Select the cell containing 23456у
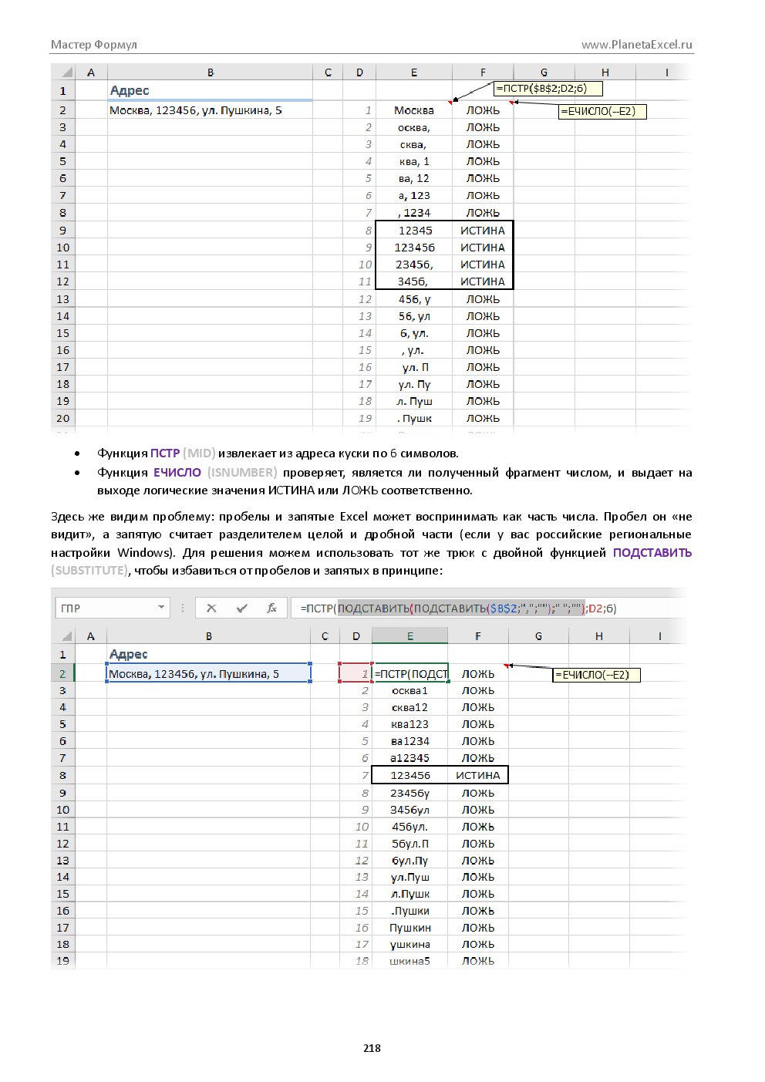765x1082 pixels. [x=410, y=793]
